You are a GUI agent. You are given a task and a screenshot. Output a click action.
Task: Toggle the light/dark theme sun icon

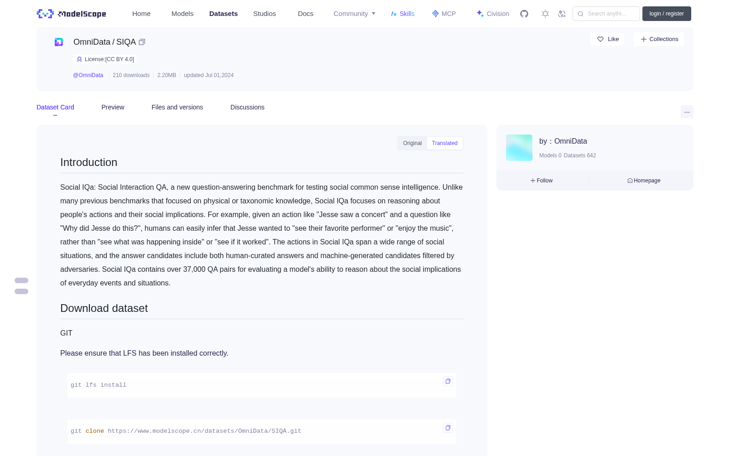coord(545,14)
